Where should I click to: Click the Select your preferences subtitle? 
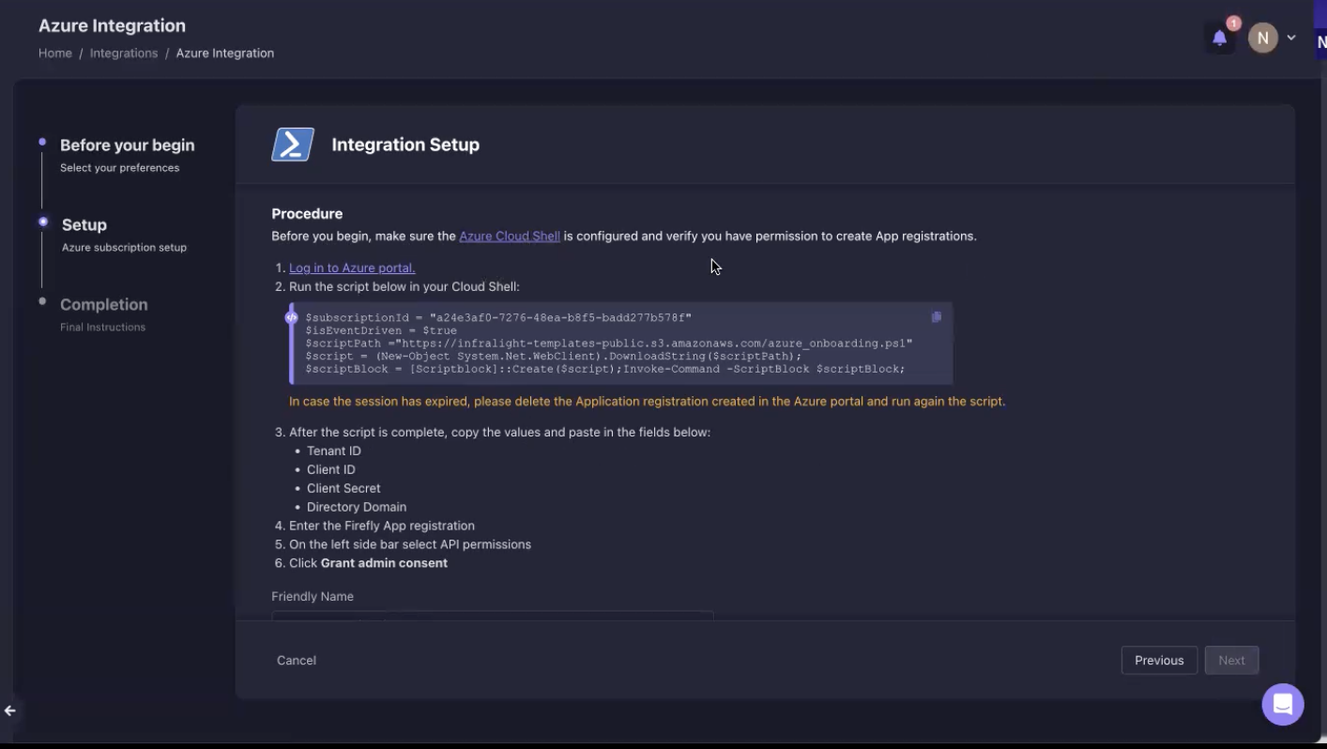(119, 168)
